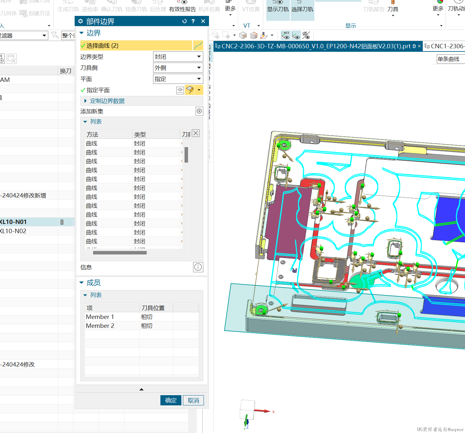The image size is (465, 433).
Task: Open the 更多 menu in 显示 group
Action: click(x=438, y=10)
